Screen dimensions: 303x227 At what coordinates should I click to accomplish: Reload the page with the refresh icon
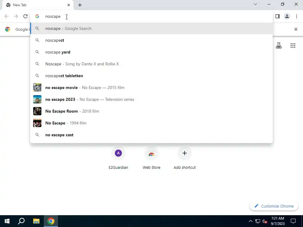click(x=25, y=17)
